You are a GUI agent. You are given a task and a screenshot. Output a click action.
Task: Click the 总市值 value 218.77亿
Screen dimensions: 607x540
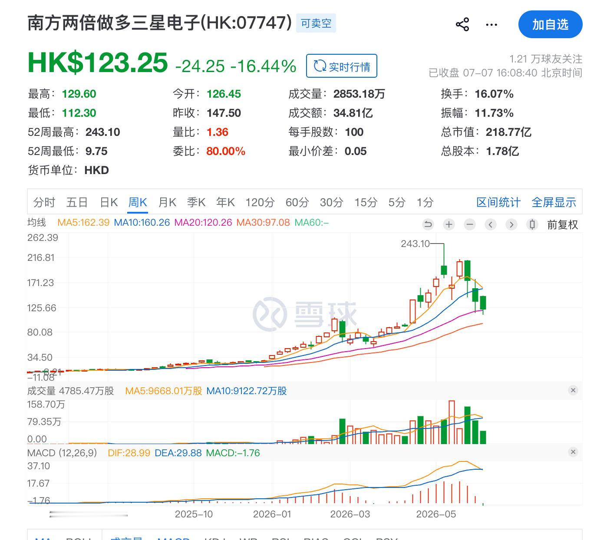508,132
